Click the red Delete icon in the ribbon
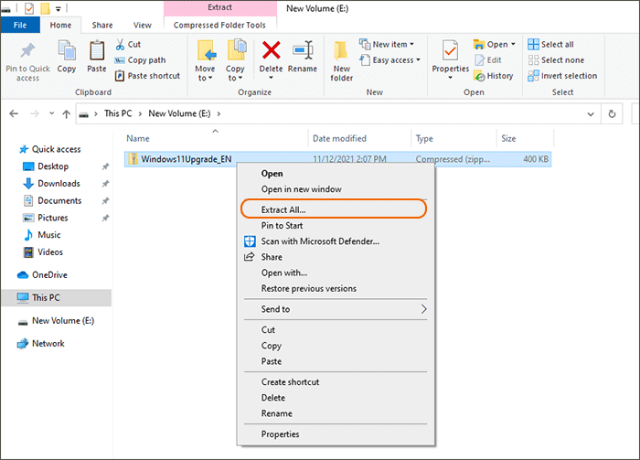The height and width of the screenshot is (460, 640). click(x=272, y=52)
